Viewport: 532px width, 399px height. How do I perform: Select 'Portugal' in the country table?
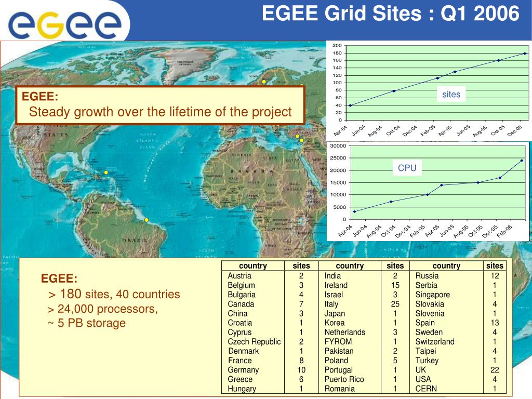pyautogui.click(x=339, y=370)
